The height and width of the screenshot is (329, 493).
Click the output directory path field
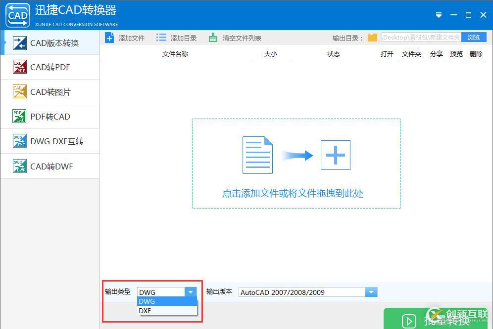coord(421,37)
